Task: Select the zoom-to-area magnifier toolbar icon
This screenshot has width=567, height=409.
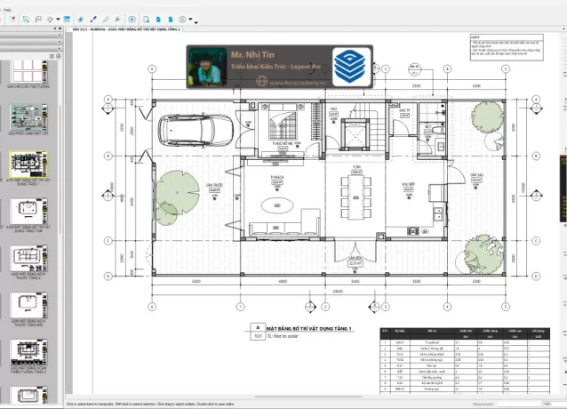Action: 26,20
